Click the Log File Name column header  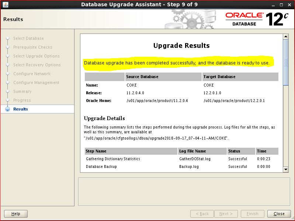[x=192, y=151]
